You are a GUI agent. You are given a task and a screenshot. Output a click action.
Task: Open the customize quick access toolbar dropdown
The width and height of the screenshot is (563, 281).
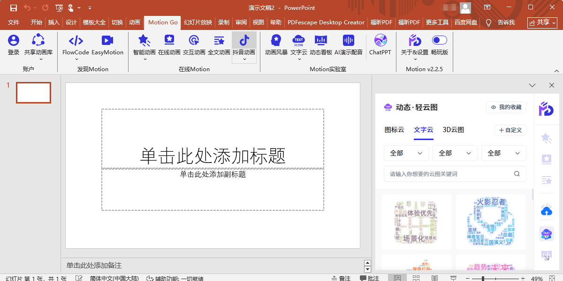[x=90, y=7]
